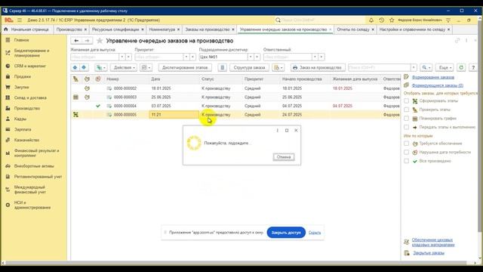Open Склад и доставка section
483x272 pixels.
(30, 97)
